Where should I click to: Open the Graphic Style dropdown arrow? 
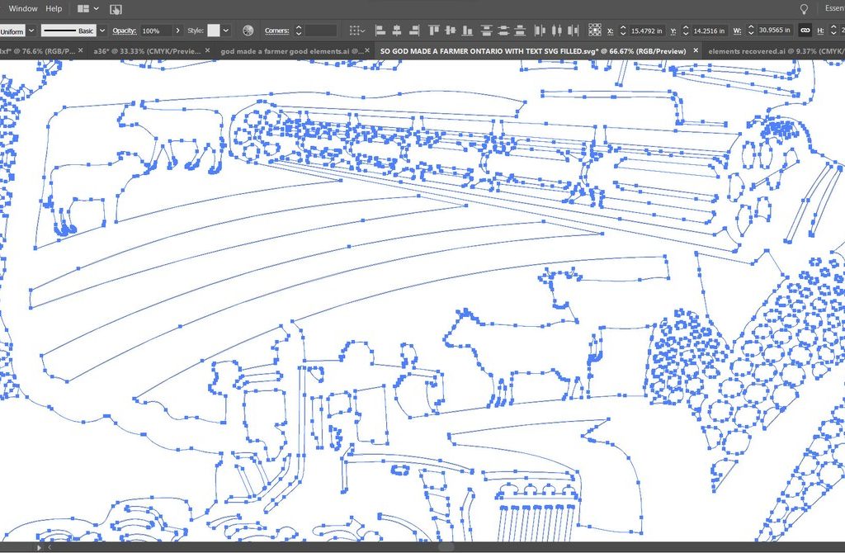pos(226,31)
